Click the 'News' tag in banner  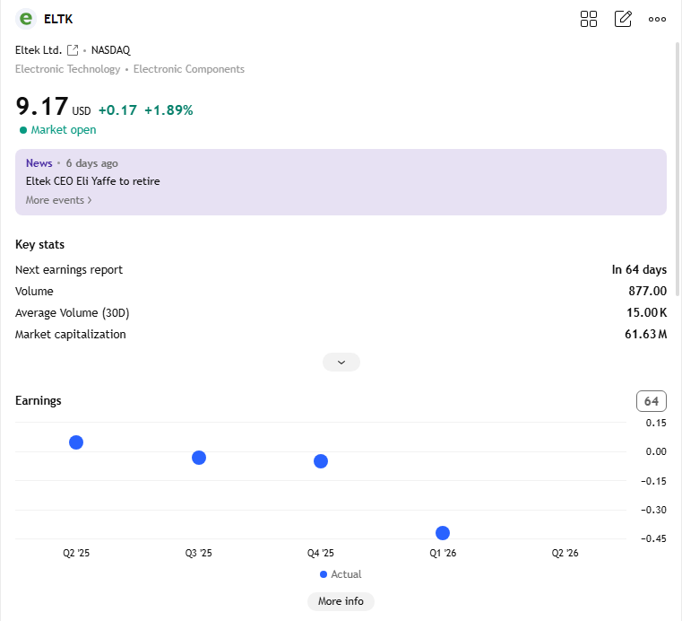39,162
